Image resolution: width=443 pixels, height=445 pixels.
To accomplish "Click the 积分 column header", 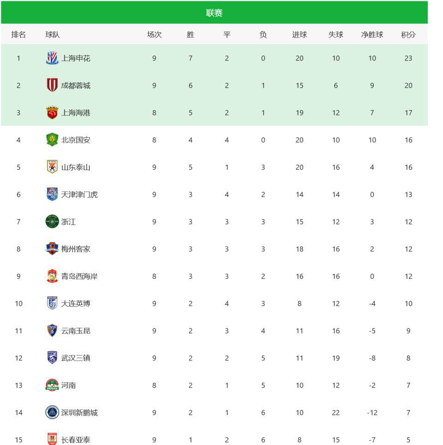I will coord(408,35).
